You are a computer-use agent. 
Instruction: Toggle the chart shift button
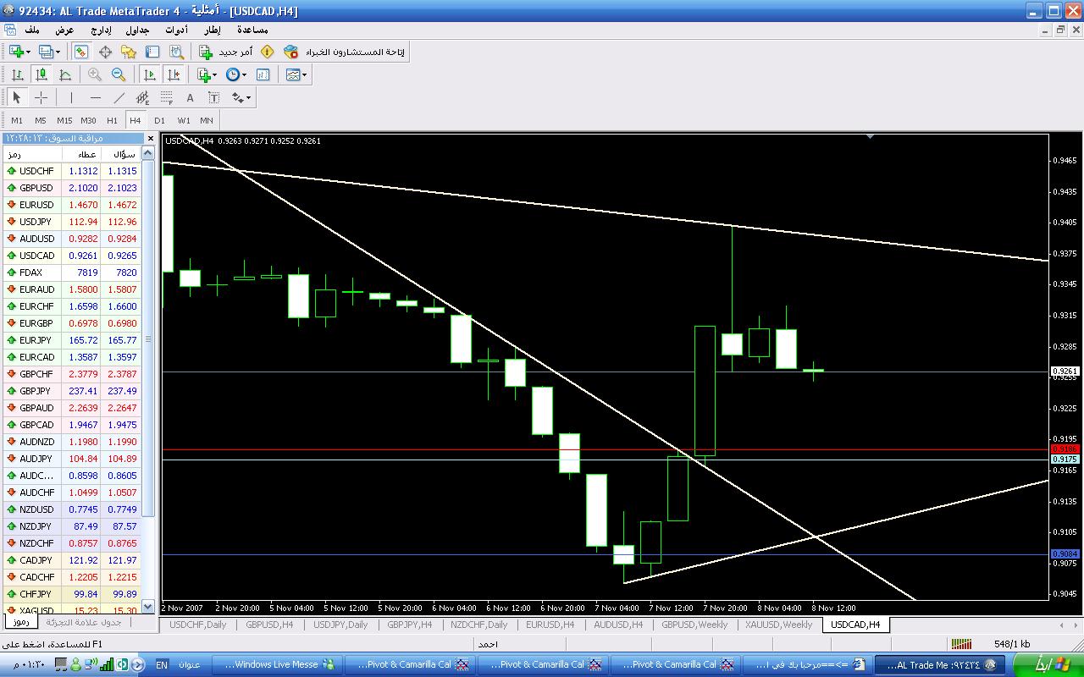(x=174, y=74)
